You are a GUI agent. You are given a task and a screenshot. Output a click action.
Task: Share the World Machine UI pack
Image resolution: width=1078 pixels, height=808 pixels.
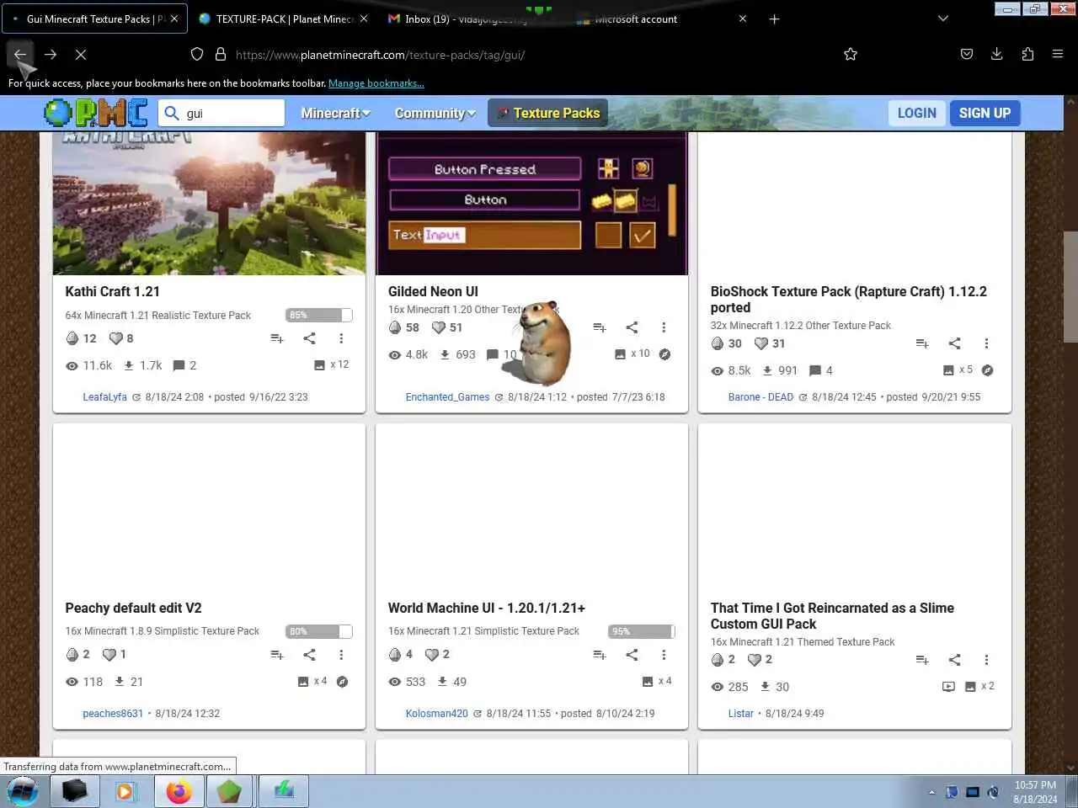point(632,655)
